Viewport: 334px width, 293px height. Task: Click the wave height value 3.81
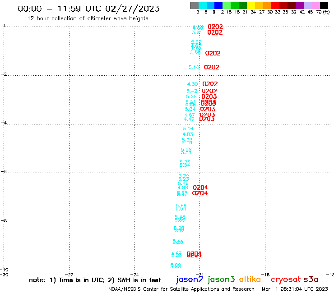pos(197,32)
